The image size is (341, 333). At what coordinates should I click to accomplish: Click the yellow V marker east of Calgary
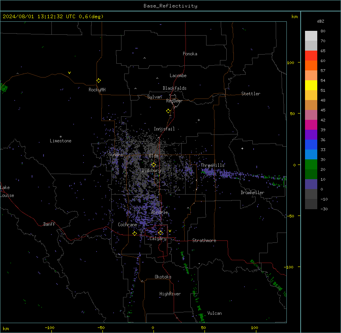coord(170,231)
